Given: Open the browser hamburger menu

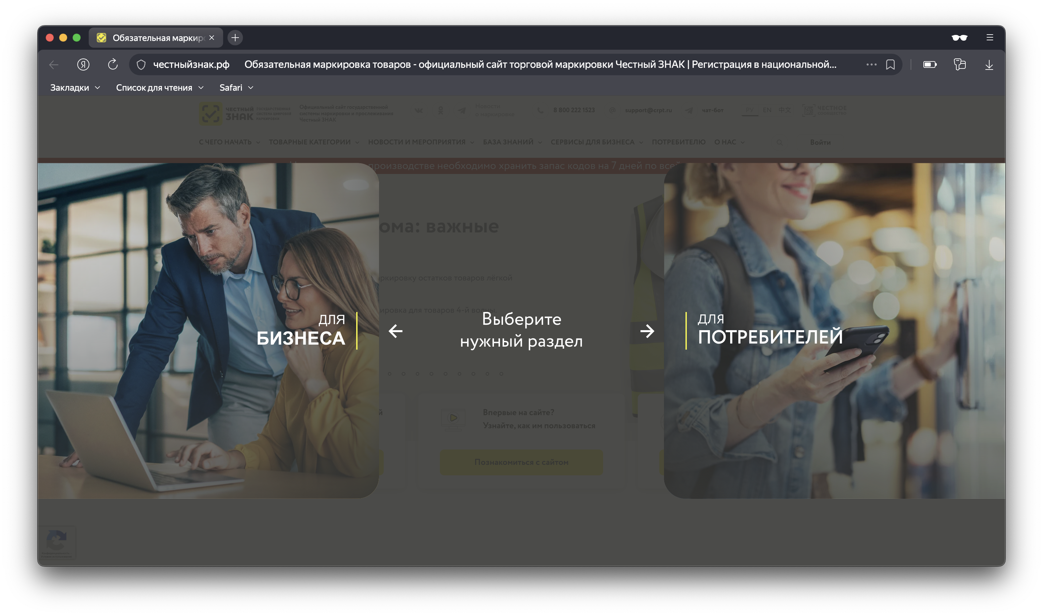Looking at the screenshot, I should pos(990,38).
